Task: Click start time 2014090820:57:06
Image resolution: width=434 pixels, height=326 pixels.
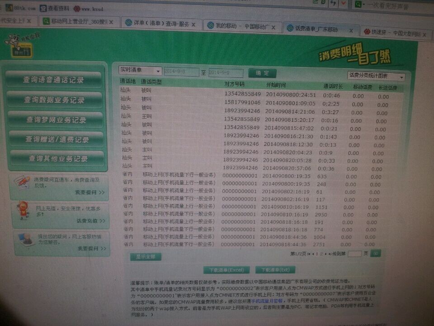Action: click(x=287, y=168)
